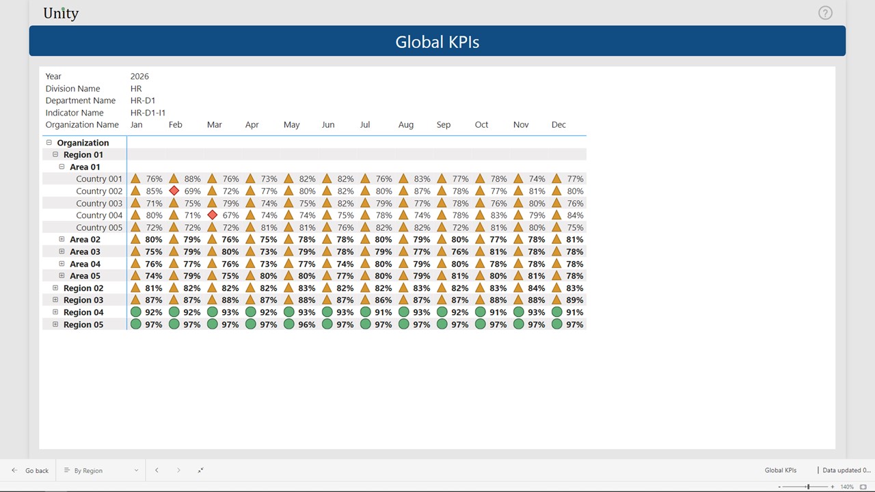Screen dimensions: 875x492
Task: Open the By Region page dropdown
Action: coord(101,470)
